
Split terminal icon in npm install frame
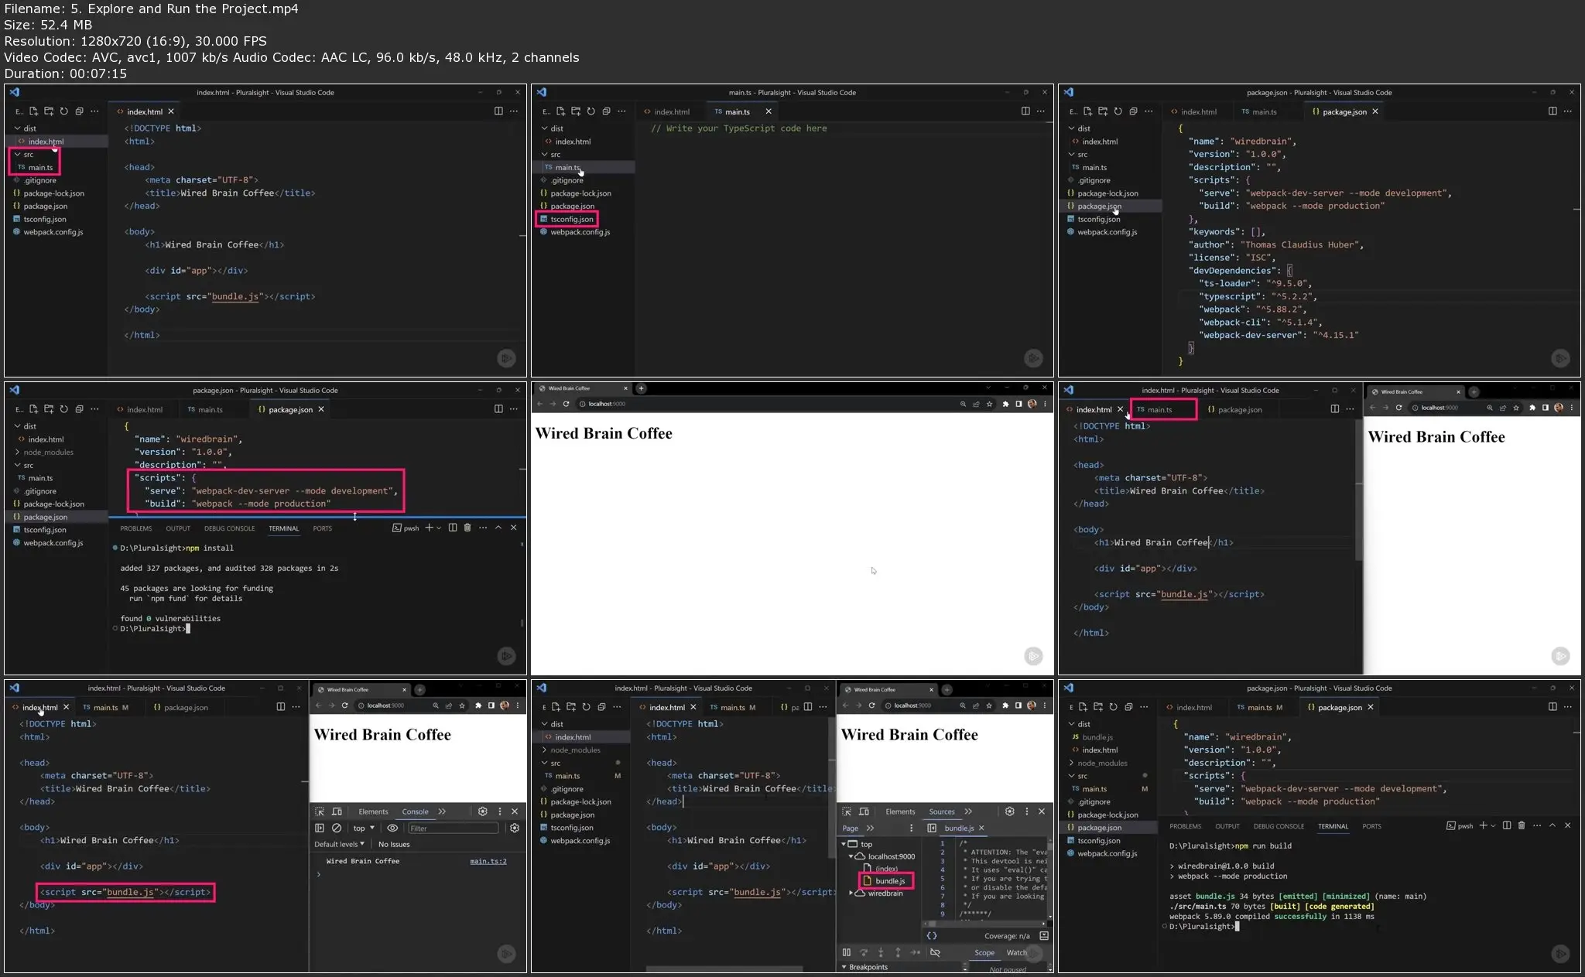[x=453, y=528]
